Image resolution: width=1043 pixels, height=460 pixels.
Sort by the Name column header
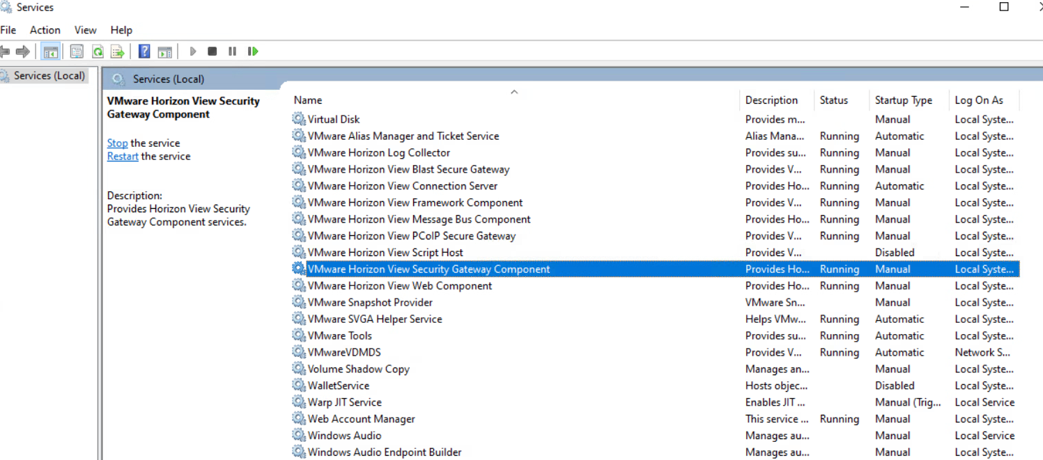pos(308,100)
